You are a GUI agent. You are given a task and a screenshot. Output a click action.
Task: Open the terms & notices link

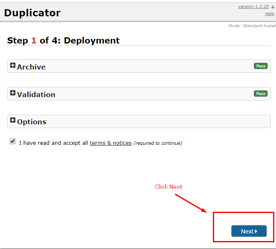coord(111,143)
